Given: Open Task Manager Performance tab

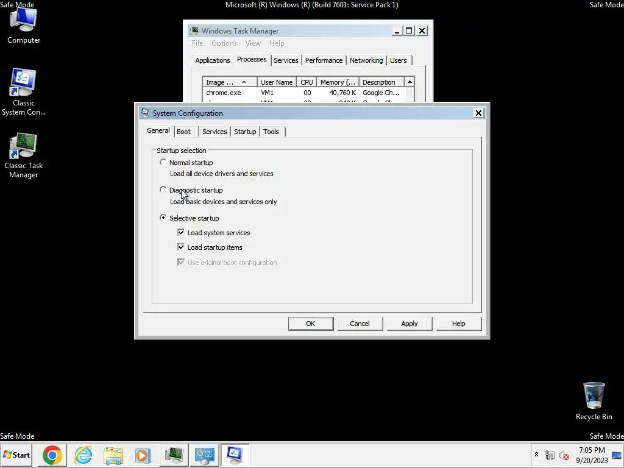Looking at the screenshot, I should tap(324, 60).
